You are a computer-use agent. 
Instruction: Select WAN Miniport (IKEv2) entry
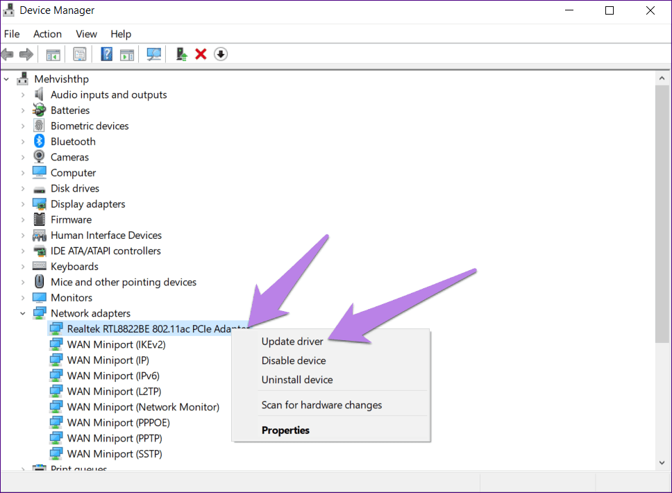[x=116, y=344]
